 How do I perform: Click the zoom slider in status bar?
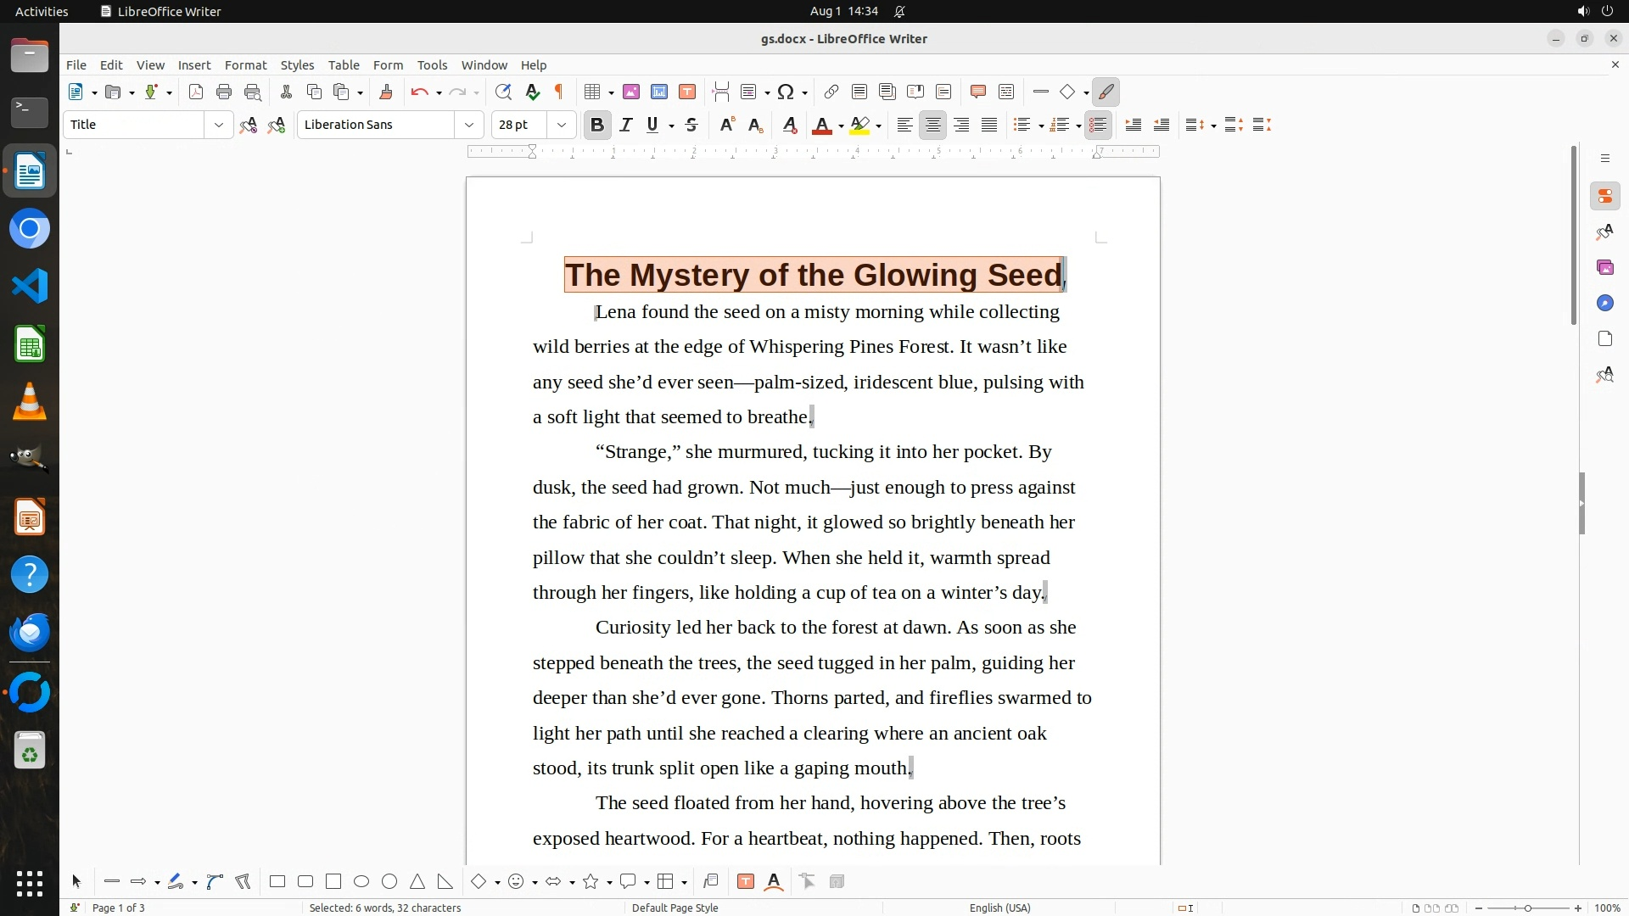(1527, 908)
